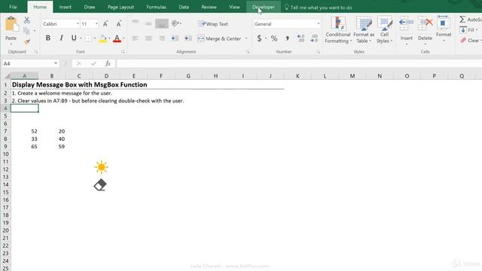Switch to the Insert tab
482x271 pixels.
click(x=66, y=7)
